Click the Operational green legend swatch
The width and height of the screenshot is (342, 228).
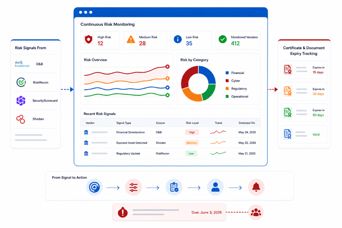click(x=227, y=96)
